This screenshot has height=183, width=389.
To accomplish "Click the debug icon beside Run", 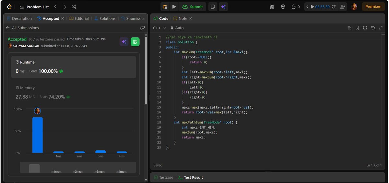I will tap(165, 6).
